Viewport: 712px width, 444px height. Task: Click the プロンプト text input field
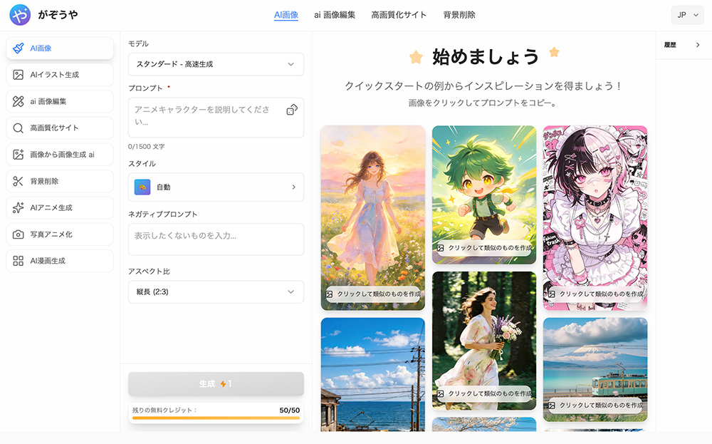click(x=216, y=118)
